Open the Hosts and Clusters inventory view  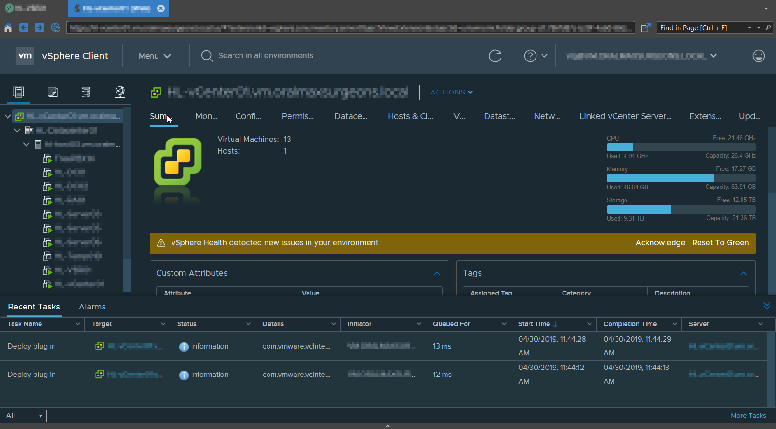click(18, 92)
